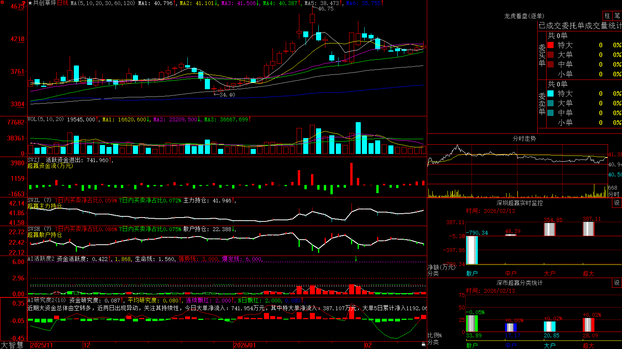
Task: Click the 散户 bar in 深圳超赢实时监控
Action: [x=472, y=250]
